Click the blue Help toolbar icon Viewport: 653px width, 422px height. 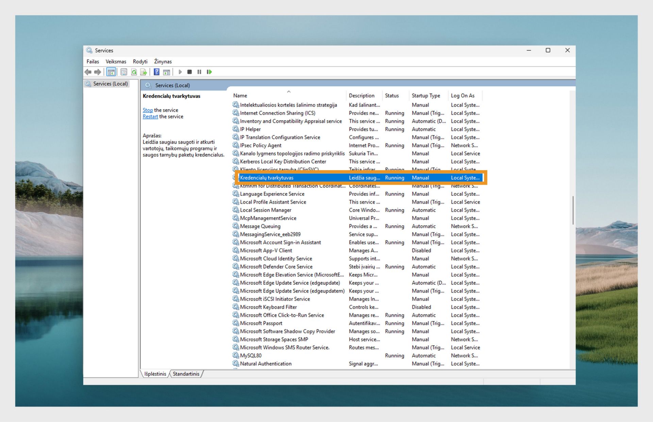coord(156,72)
